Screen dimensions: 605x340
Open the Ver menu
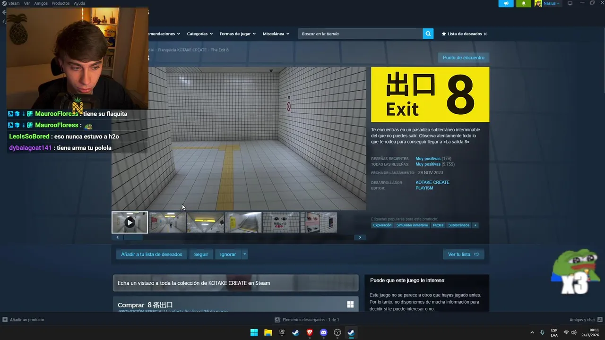click(x=27, y=3)
